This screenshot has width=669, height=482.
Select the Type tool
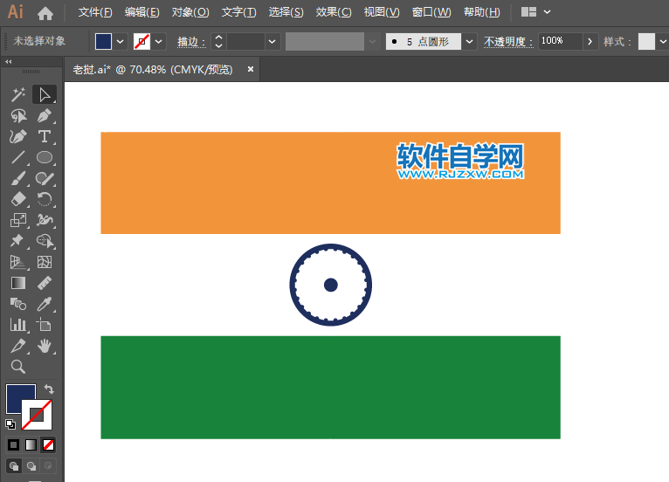tap(45, 137)
